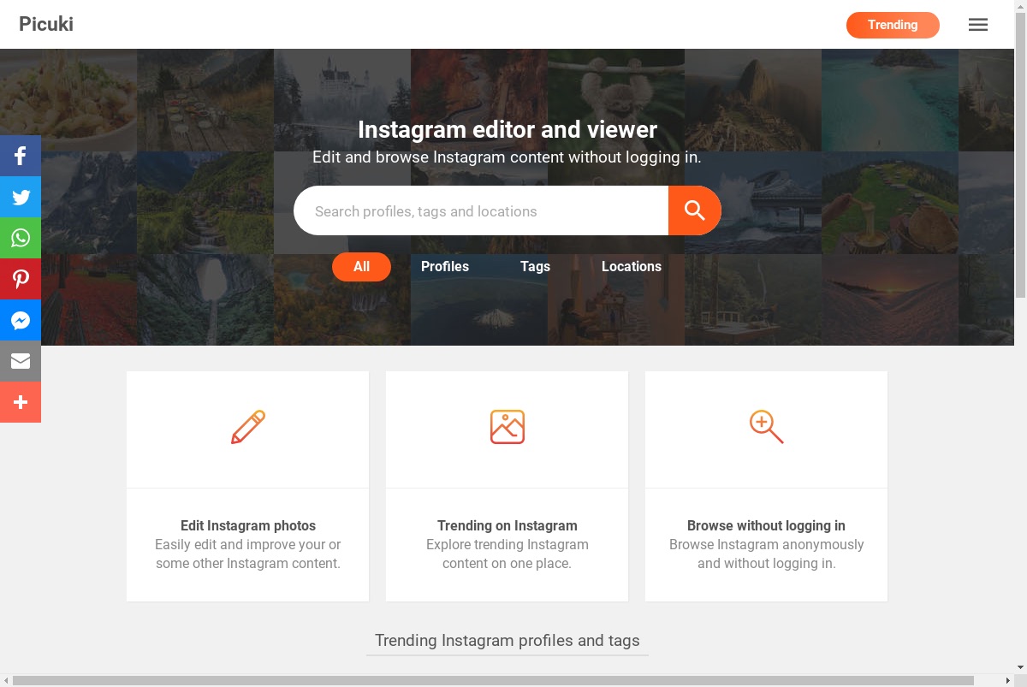Click the zoom magnifier browse icon

(x=766, y=427)
